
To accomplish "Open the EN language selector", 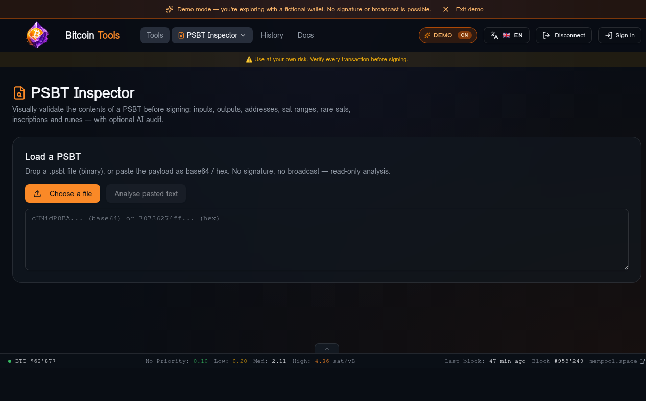I will (x=506, y=35).
